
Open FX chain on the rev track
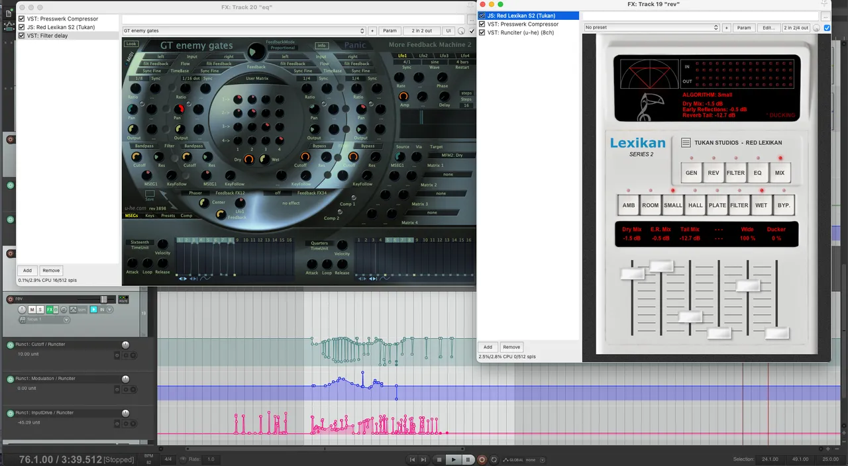pyautogui.click(x=50, y=310)
